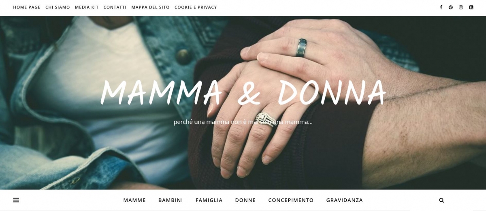Open the RSS feed icon
This screenshot has width=486, height=211.
coord(471,7)
